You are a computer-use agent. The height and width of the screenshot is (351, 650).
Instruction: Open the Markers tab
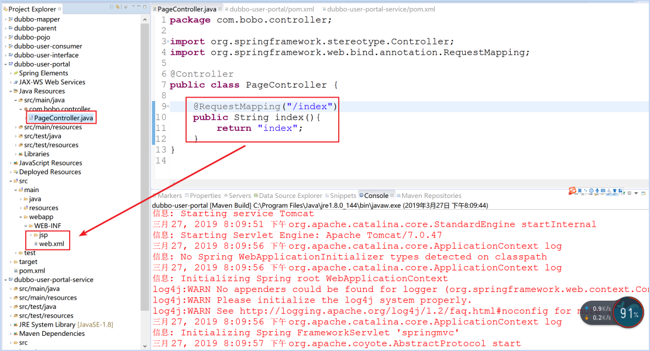pyautogui.click(x=170, y=196)
